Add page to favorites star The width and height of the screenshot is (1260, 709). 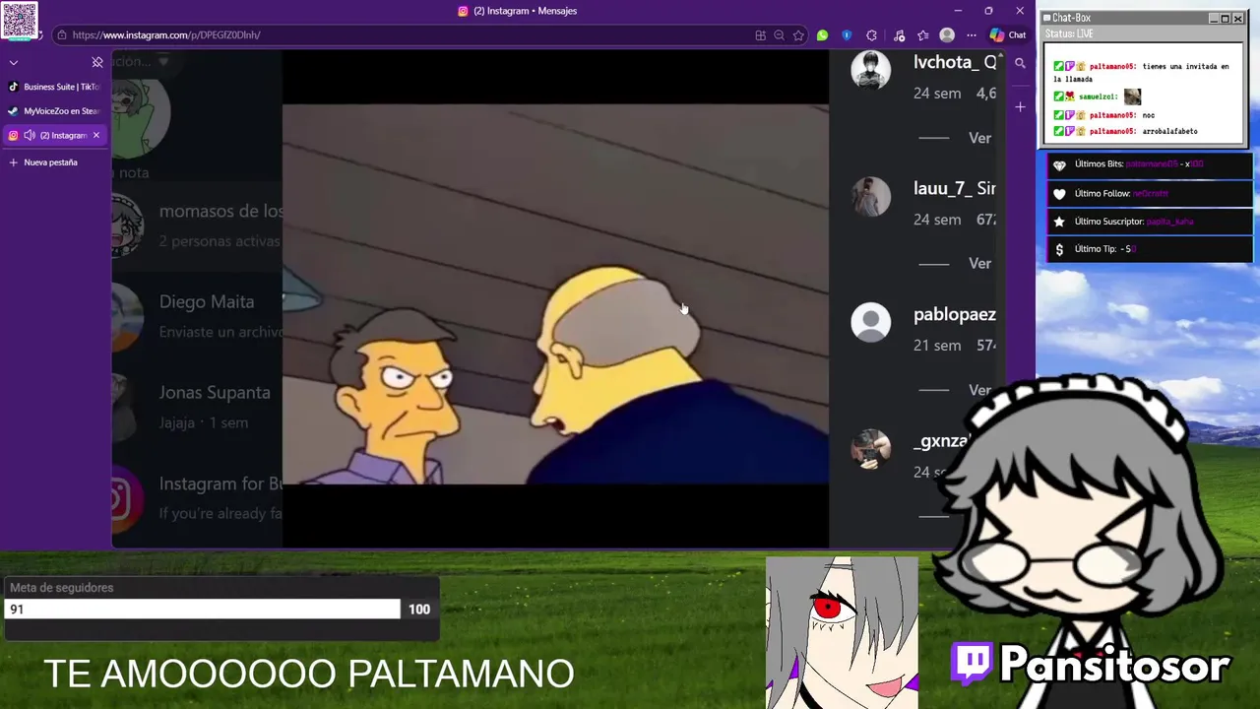click(x=798, y=35)
